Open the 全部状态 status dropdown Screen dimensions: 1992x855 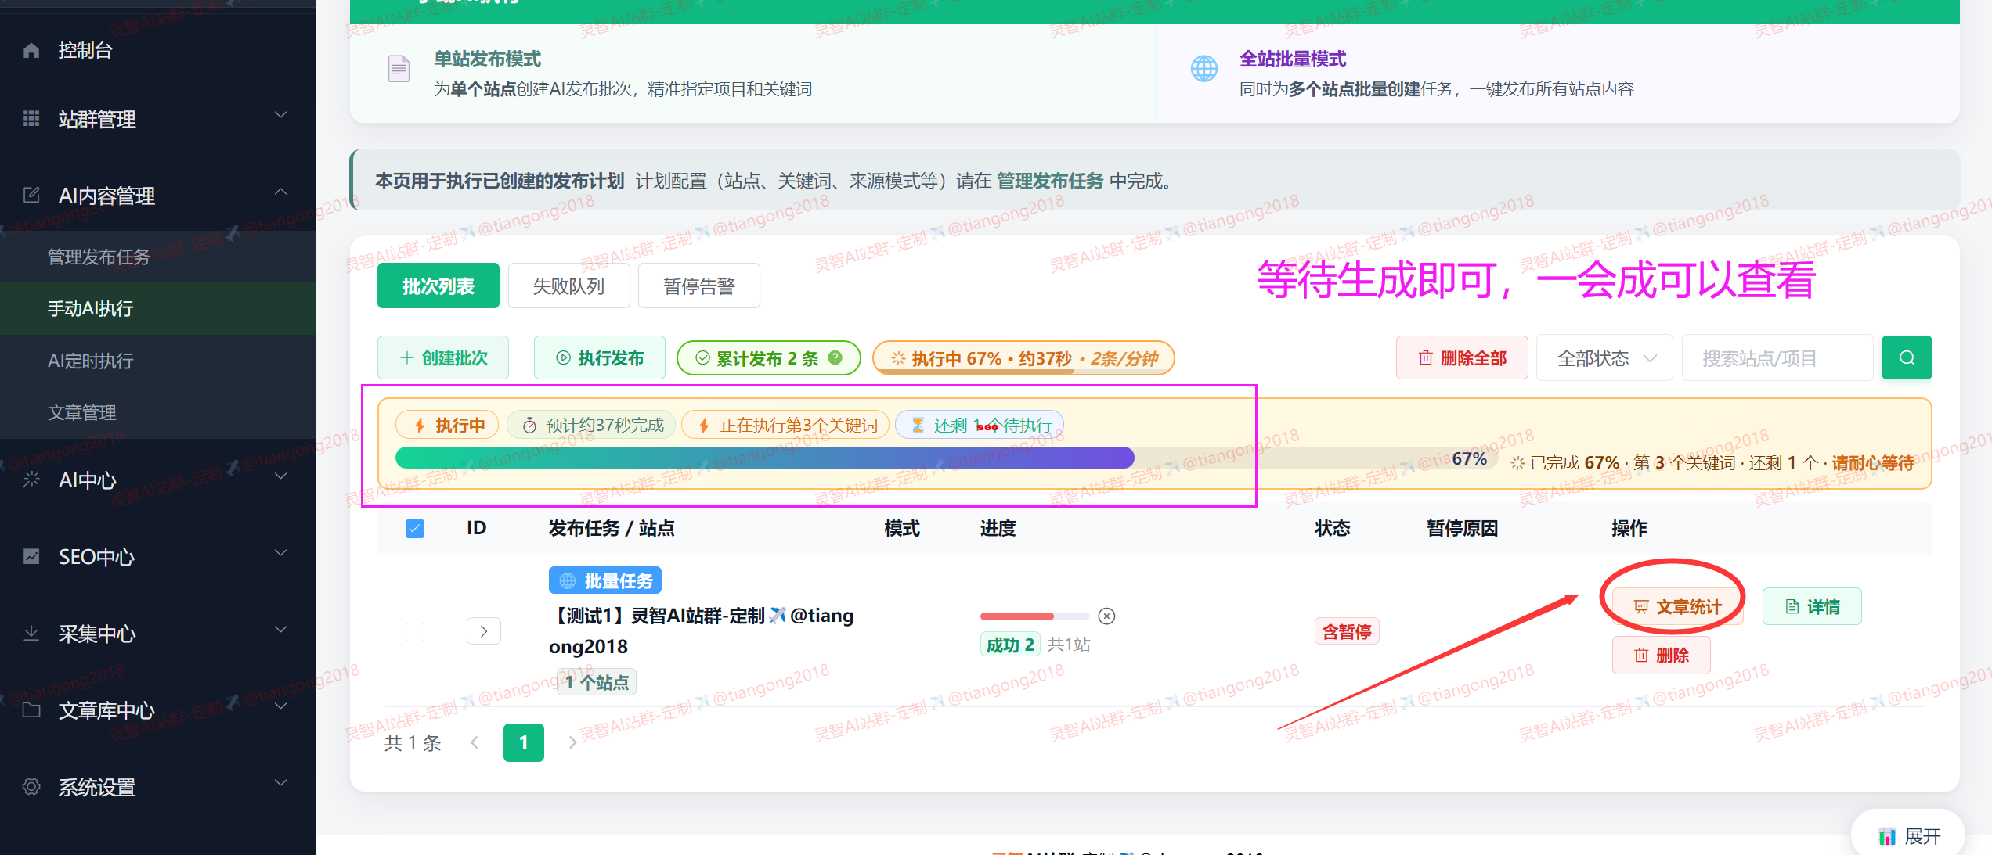(x=1604, y=357)
